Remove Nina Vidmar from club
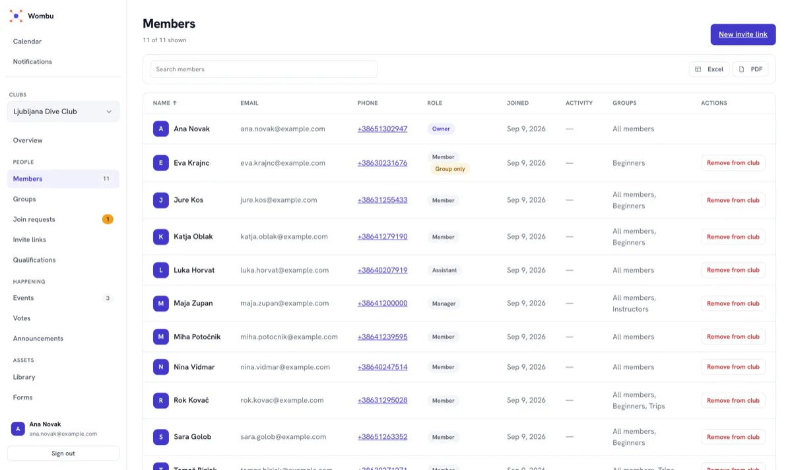This screenshot has height=470, width=792. tap(733, 367)
